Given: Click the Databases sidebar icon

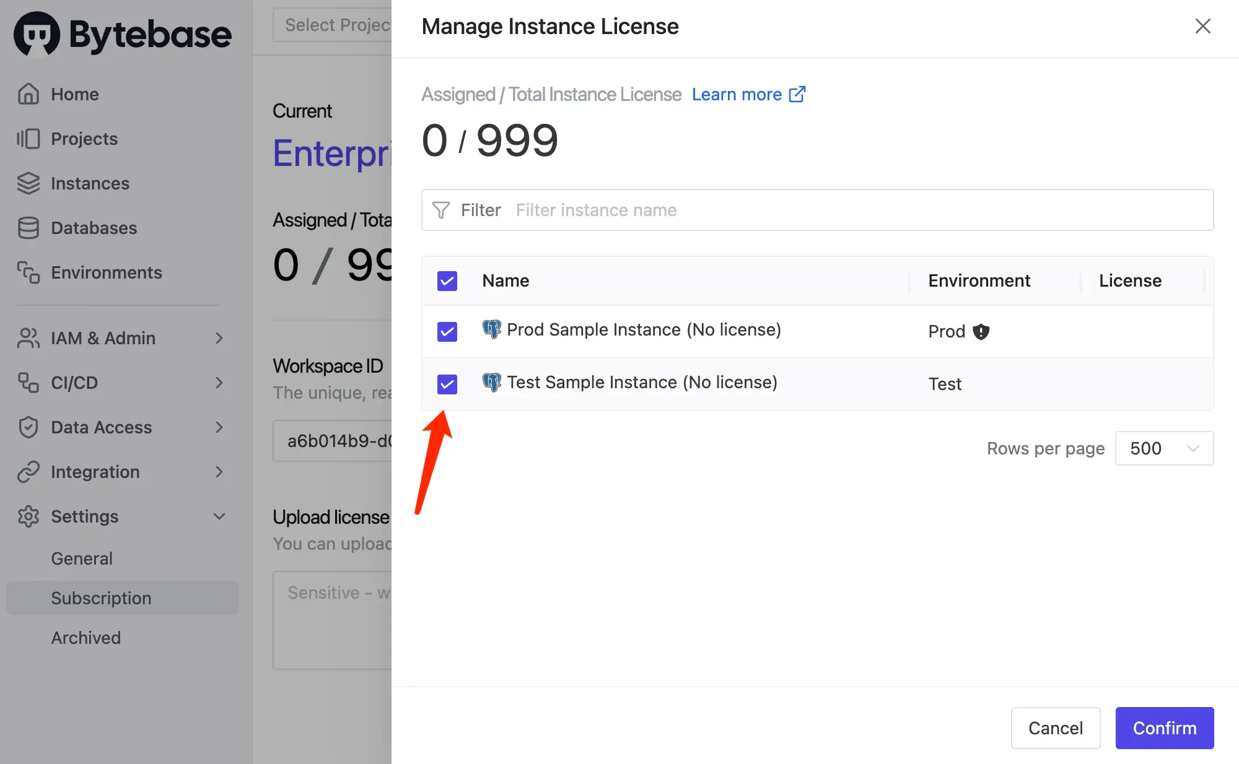Looking at the screenshot, I should [x=28, y=228].
